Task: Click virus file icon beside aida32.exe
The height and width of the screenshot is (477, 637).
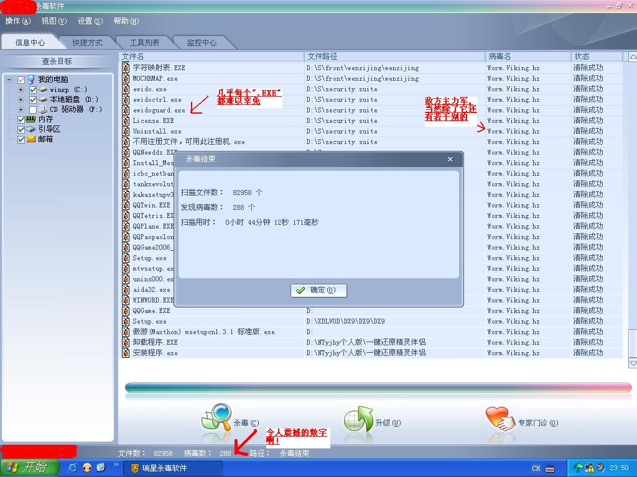Action: (126, 289)
